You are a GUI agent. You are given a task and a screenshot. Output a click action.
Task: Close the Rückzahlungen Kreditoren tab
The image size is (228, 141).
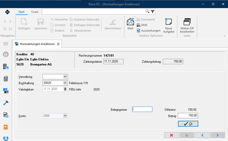click(58, 44)
